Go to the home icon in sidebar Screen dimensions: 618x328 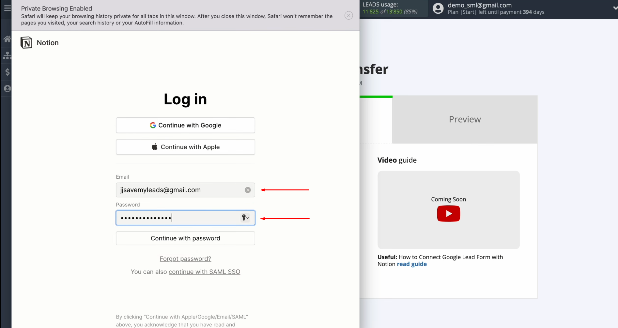click(x=7, y=39)
